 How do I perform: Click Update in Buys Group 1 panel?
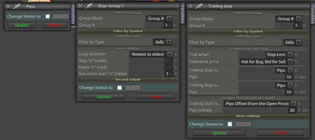point(104,97)
